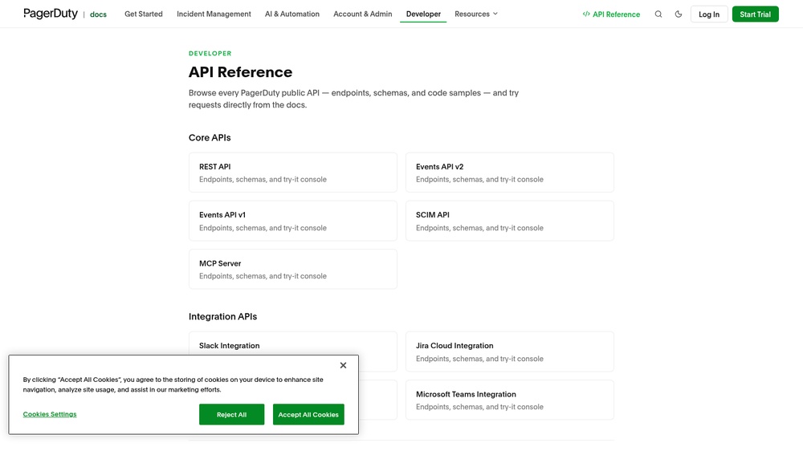Click the API Reference code icon link
803x451 pixels.
click(611, 14)
